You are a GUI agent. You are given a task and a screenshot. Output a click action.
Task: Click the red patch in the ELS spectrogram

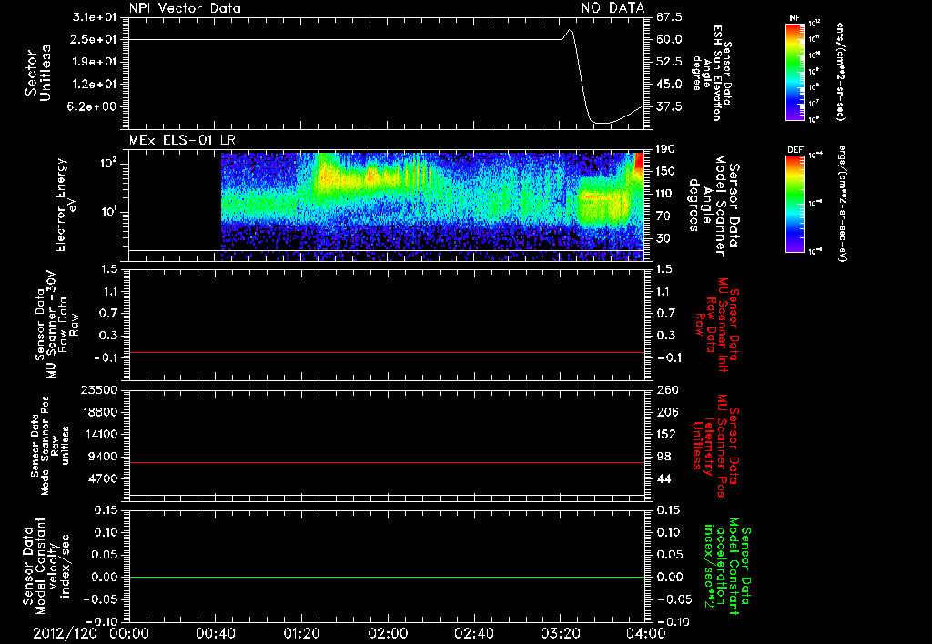[x=640, y=164]
